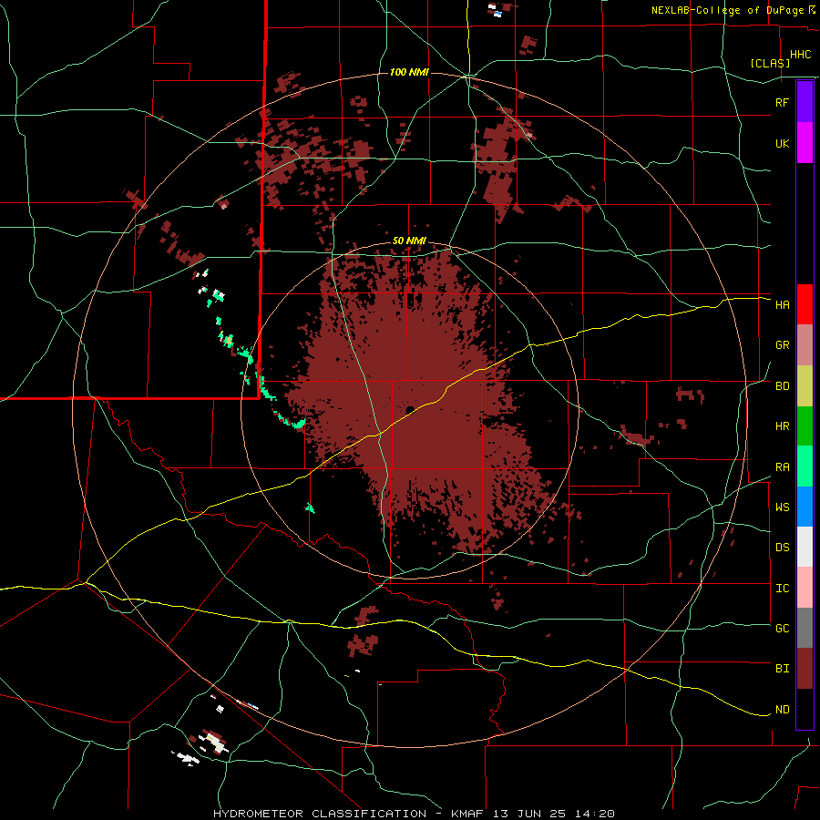Click the DS white legend swatch

805,547
